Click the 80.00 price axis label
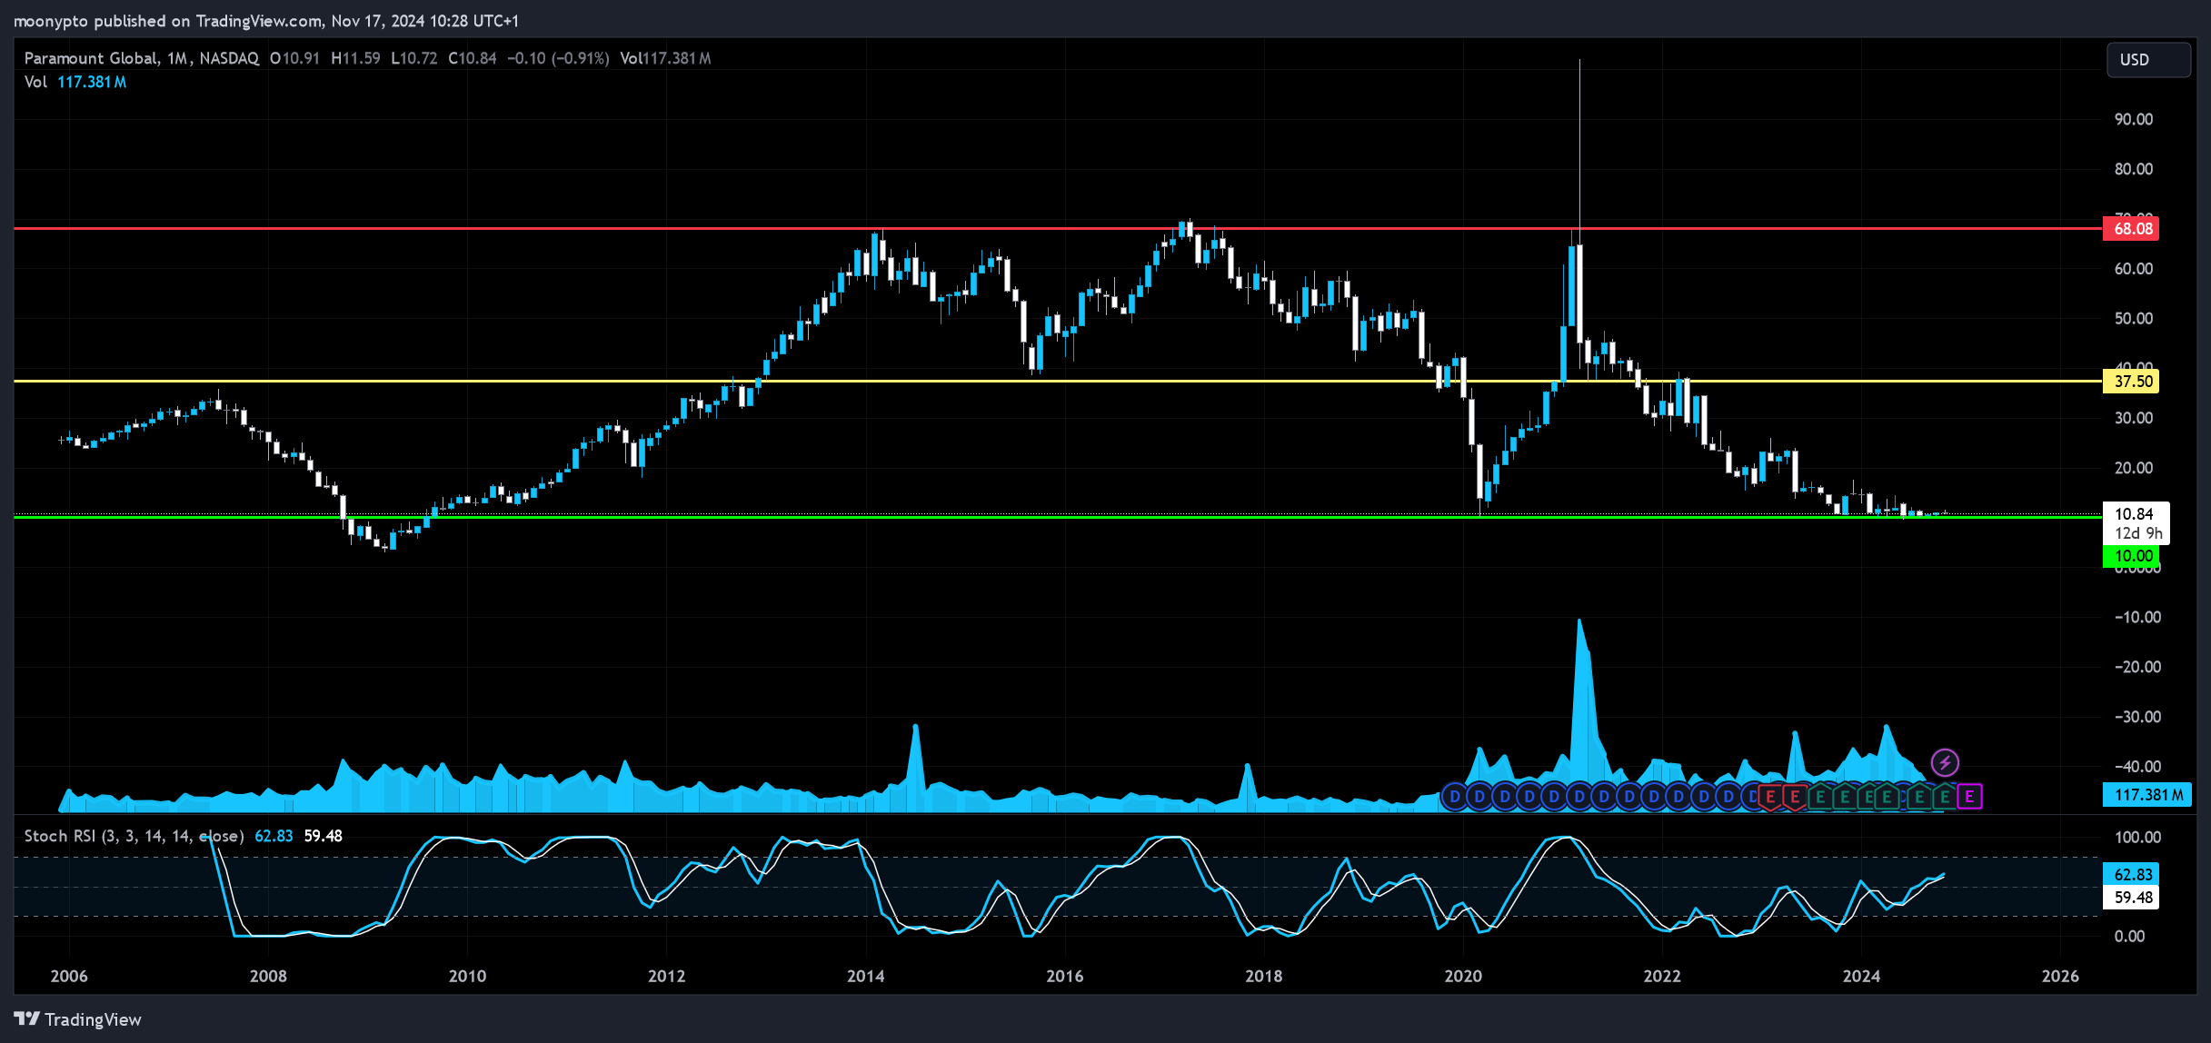Viewport: 2211px width, 1043px height. pos(2134,169)
